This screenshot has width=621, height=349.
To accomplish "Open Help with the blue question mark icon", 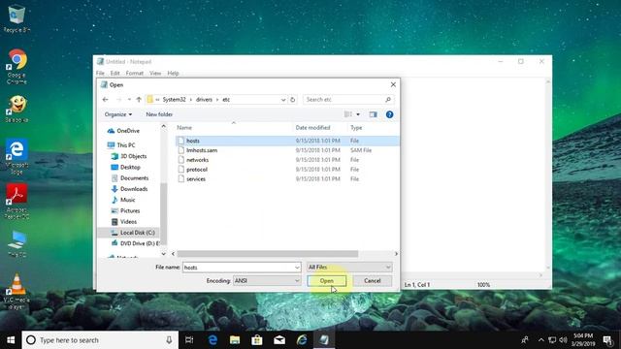I will tap(390, 114).
